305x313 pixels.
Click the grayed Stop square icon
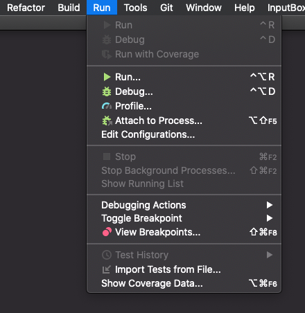click(x=107, y=156)
